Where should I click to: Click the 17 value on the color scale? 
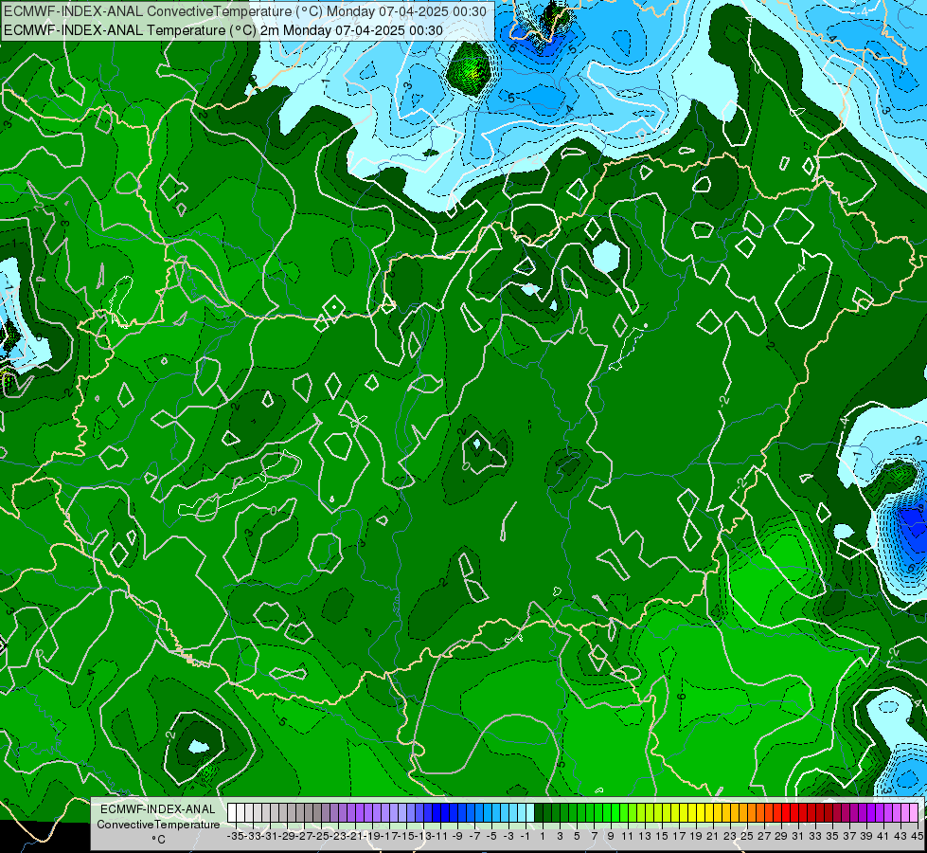(x=678, y=836)
